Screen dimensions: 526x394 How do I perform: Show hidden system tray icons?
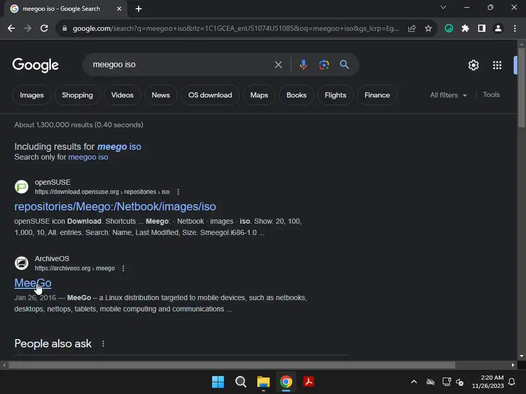pos(414,382)
